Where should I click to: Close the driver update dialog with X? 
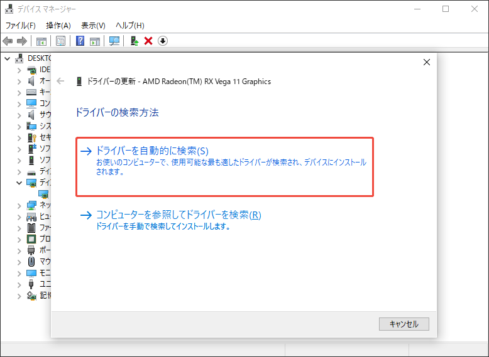tap(427, 62)
